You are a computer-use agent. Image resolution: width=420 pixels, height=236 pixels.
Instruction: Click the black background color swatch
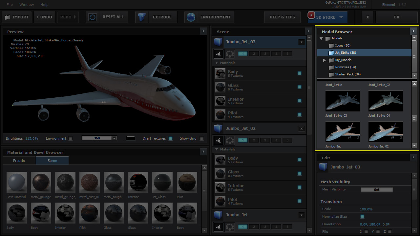[130, 138]
